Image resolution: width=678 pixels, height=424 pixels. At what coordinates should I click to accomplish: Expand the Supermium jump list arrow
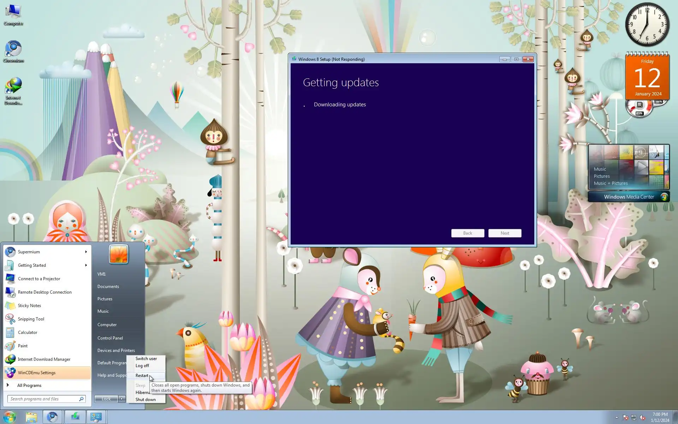(x=86, y=252)
